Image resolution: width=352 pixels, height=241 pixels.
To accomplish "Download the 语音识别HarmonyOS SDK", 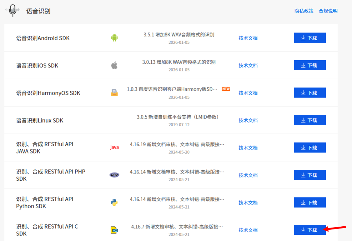I will (x=309, y=93).
